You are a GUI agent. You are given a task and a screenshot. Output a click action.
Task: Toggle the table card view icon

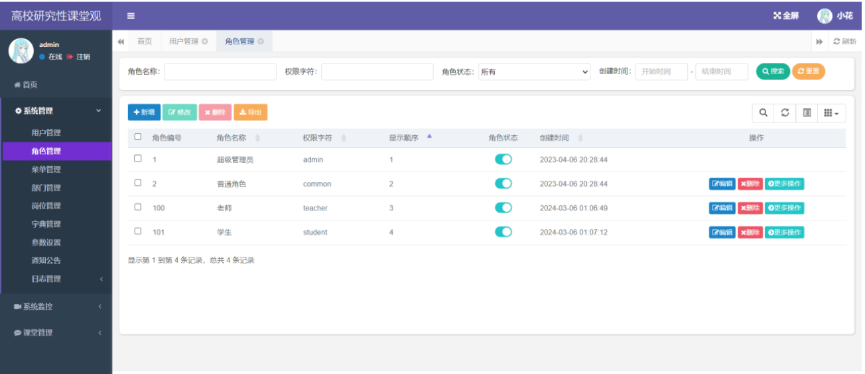pos(807,113)
